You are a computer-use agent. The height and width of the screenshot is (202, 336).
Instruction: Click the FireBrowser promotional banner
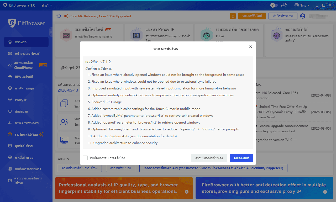[x=264, y=188]
